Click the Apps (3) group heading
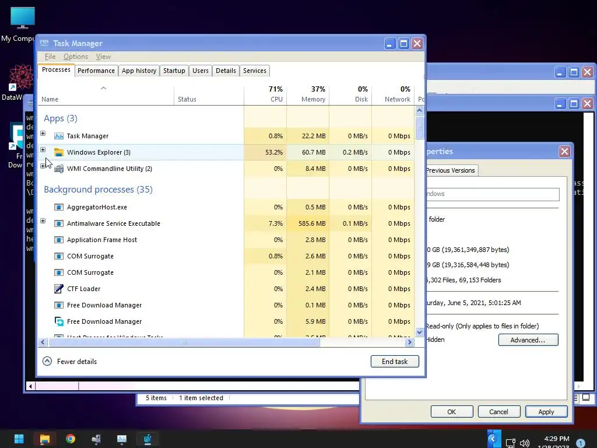This screenshot has height=448, width=597. pyautogui.click(x=61, y=118)
